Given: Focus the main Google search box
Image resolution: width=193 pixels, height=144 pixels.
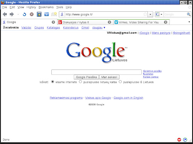Looking at the screenshot, I should point(96,72).
